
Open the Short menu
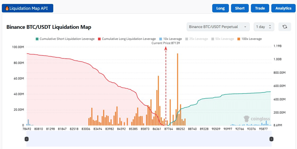point(240,8)
